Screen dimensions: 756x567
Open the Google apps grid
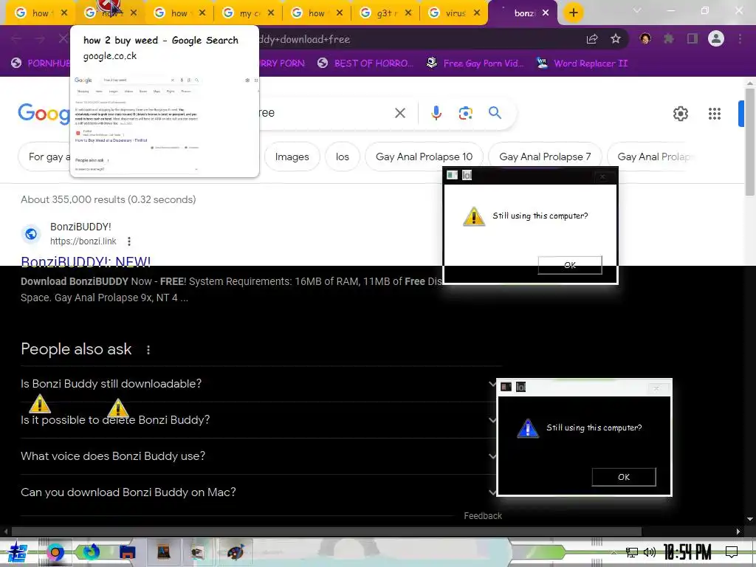(x=714, y=114)
